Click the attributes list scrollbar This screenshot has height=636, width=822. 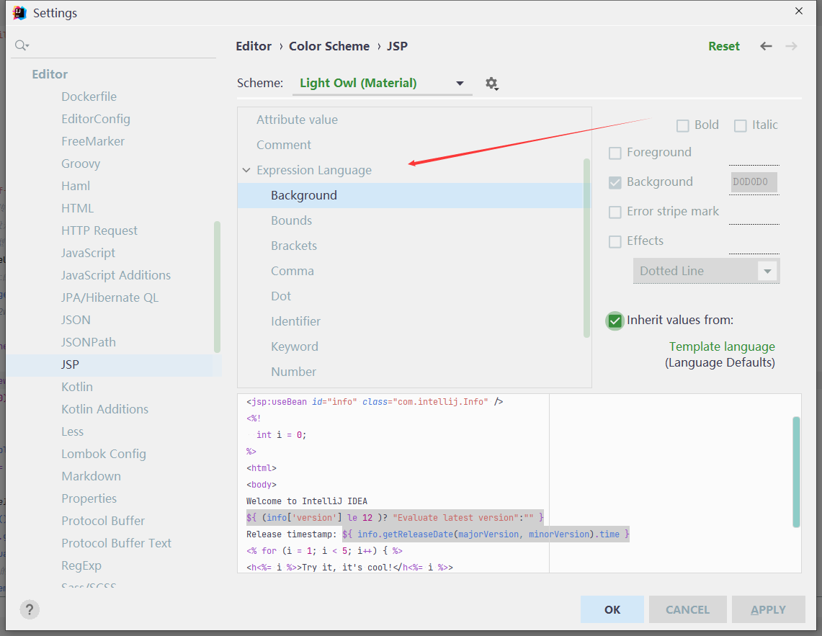(586, 248)
